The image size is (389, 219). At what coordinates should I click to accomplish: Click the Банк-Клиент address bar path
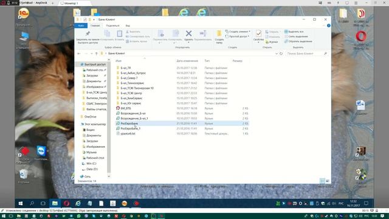pos(117,54)
